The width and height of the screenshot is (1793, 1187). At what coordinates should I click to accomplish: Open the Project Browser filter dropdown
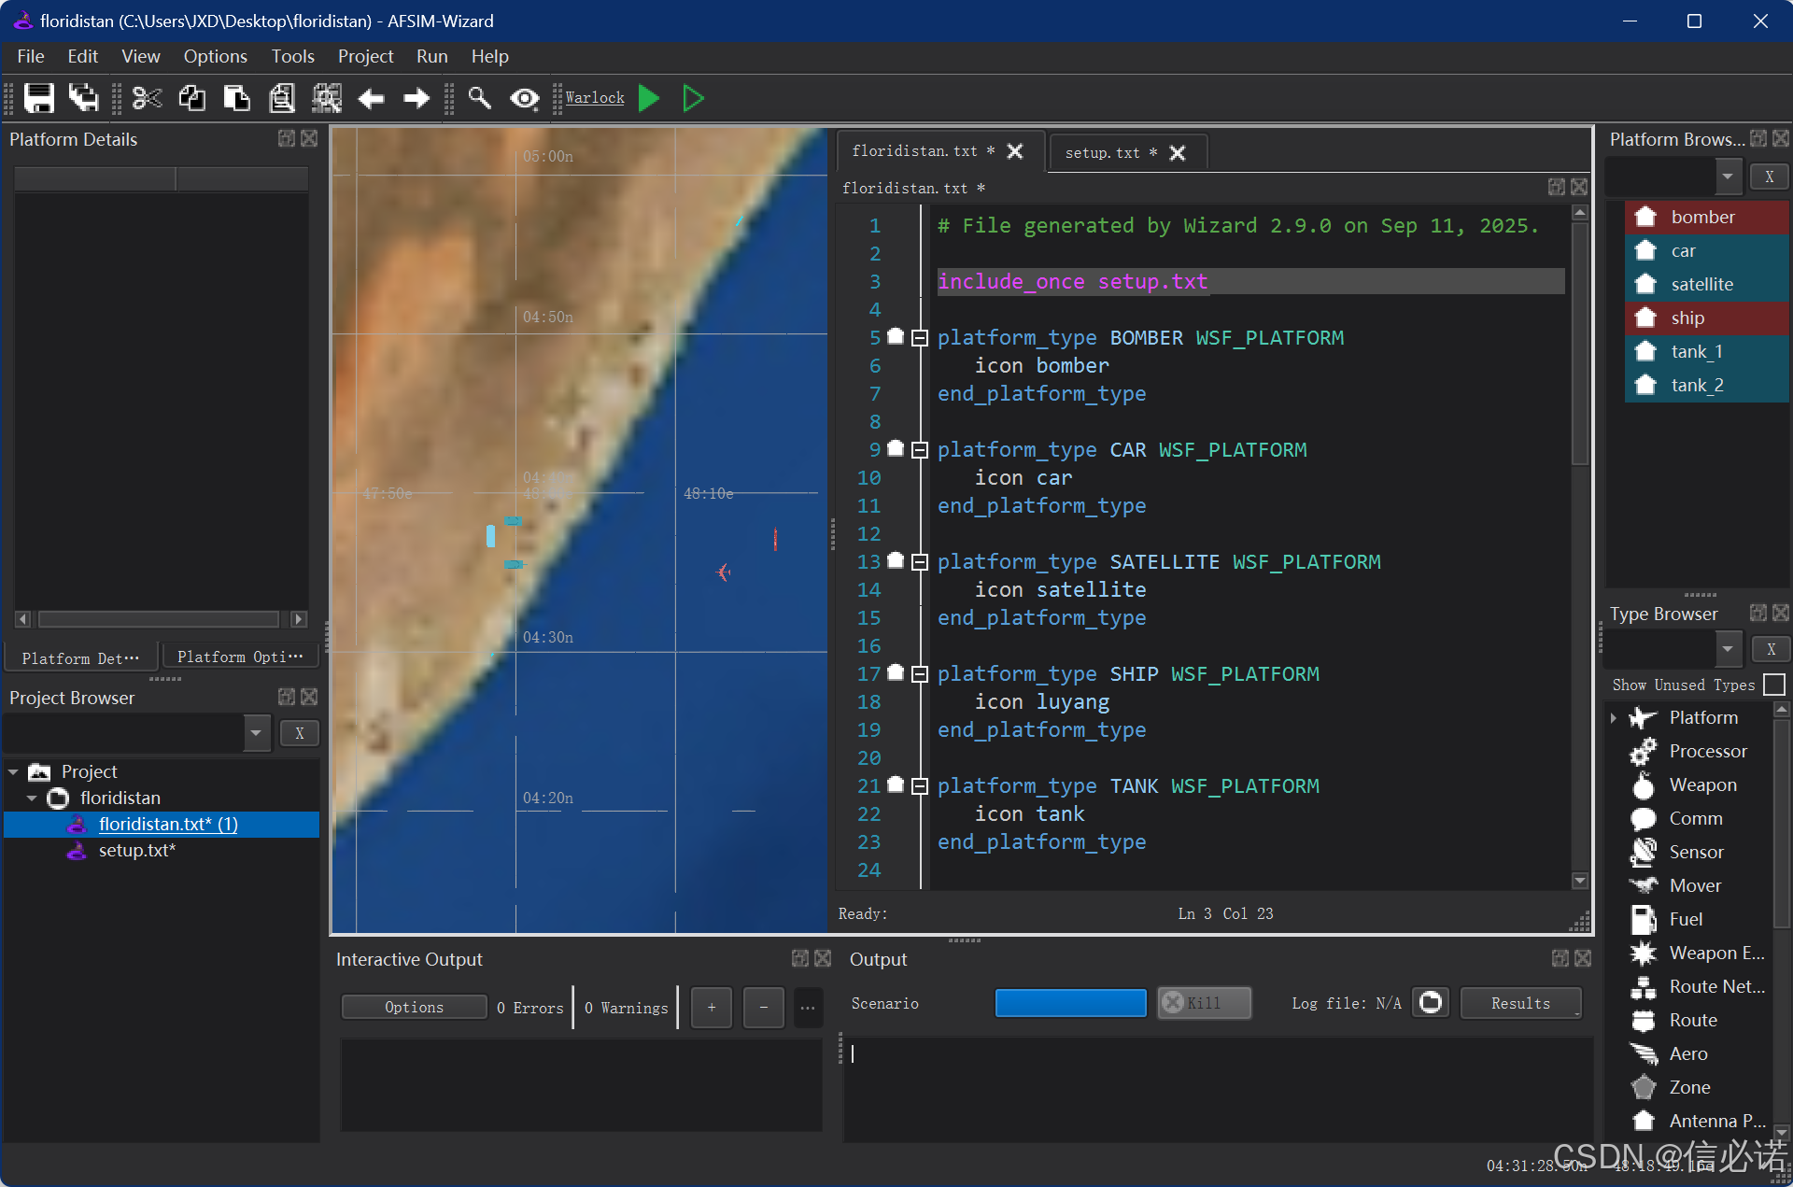pyautogui.click(x=256, y=733)
